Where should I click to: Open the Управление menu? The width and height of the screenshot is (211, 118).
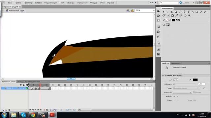tap(82, 3)
